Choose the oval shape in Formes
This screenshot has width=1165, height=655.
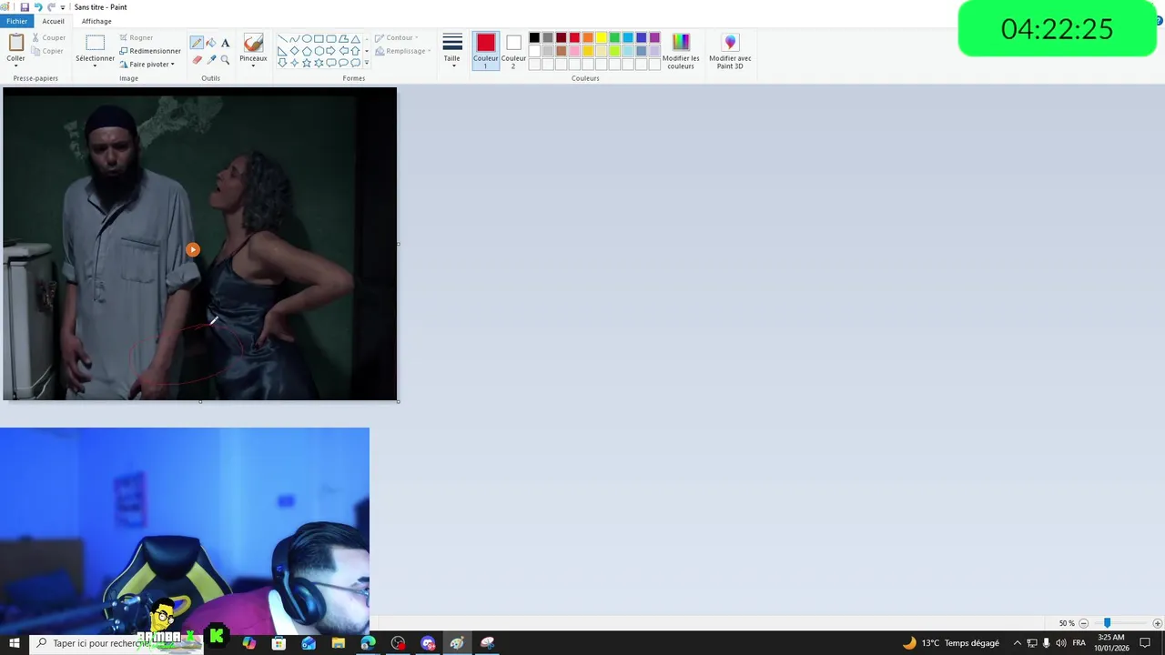point(307,38)
